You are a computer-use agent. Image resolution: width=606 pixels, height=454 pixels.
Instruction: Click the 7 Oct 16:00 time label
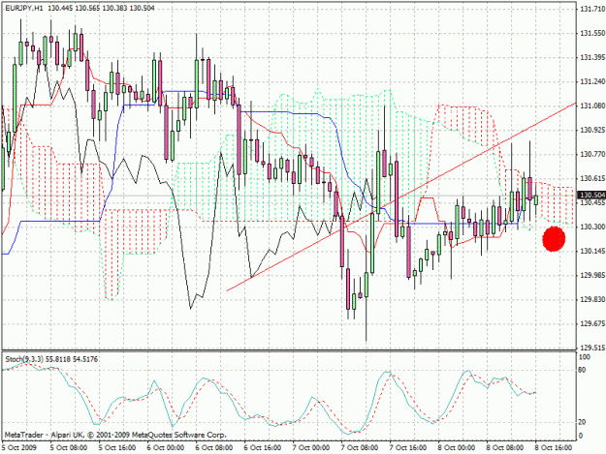coord(408,447)
